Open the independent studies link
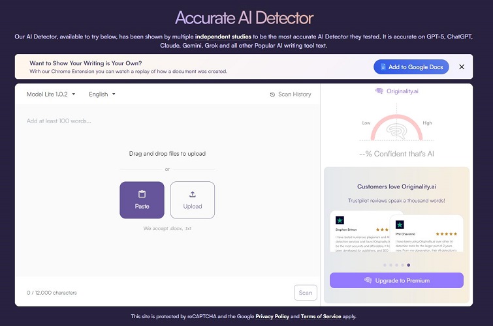Image resolution: width=493 pixels, height=326 pixels. tap(223, 37)
